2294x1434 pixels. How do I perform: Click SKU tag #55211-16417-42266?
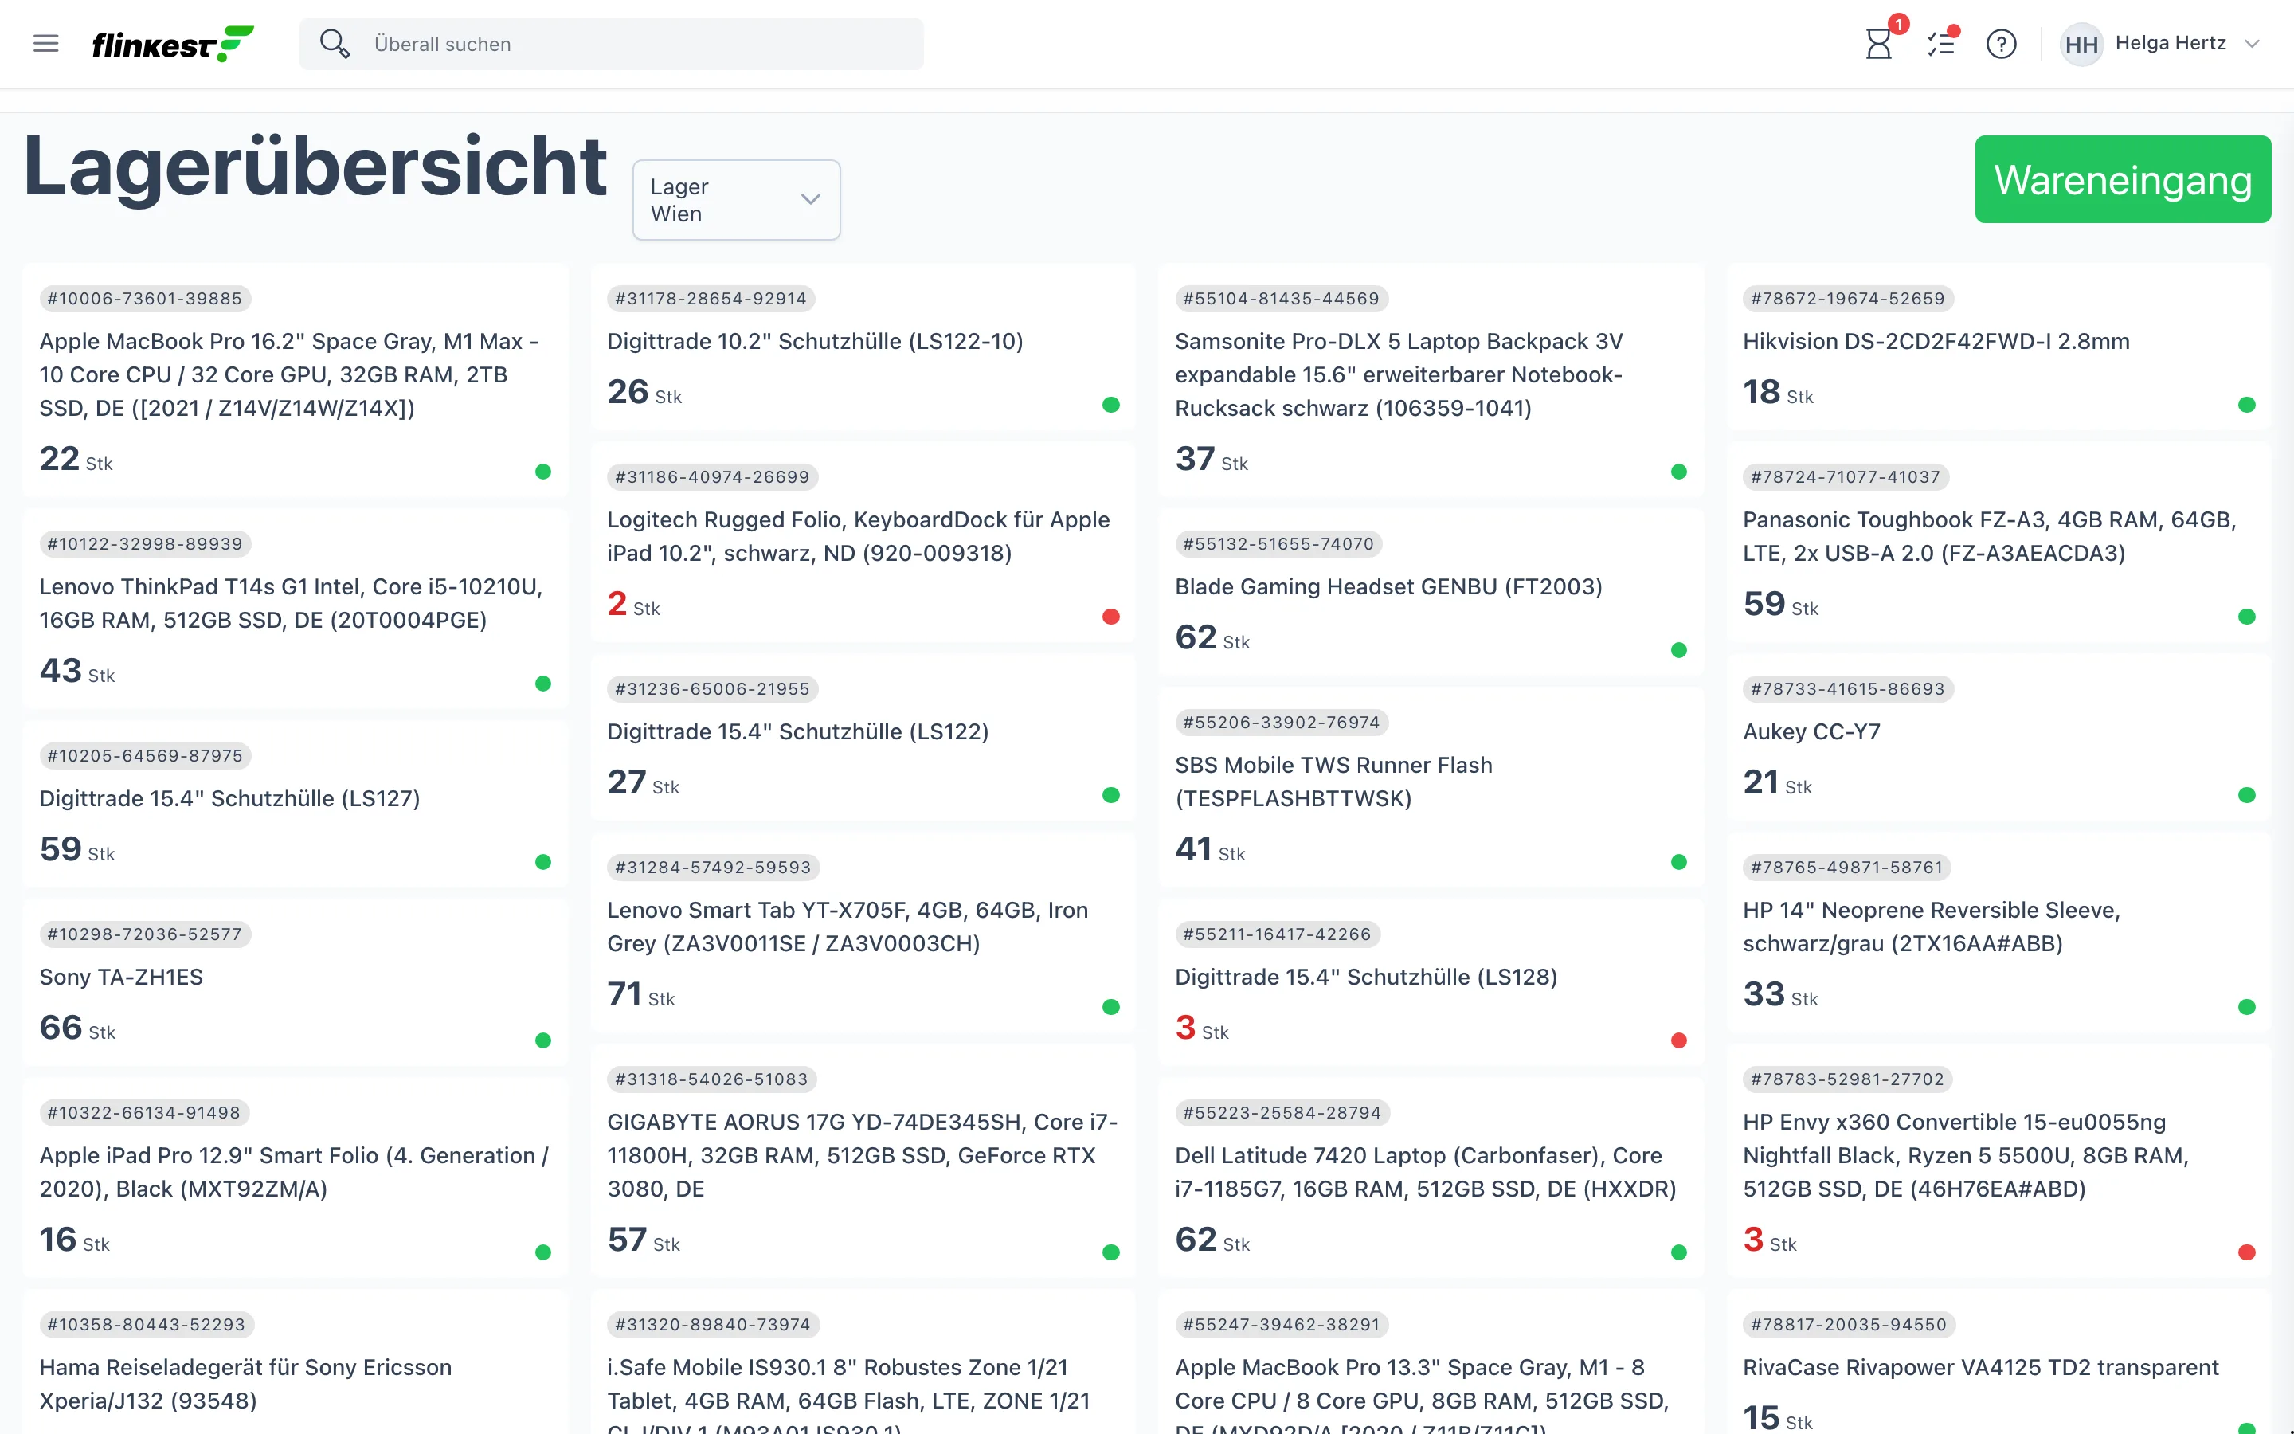click(x=1278, y=934)
